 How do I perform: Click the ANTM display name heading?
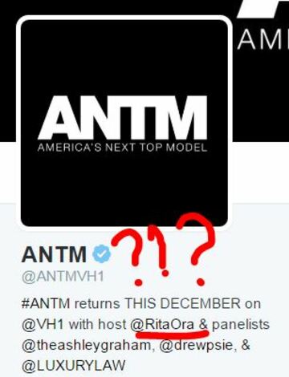pos(54,254)
